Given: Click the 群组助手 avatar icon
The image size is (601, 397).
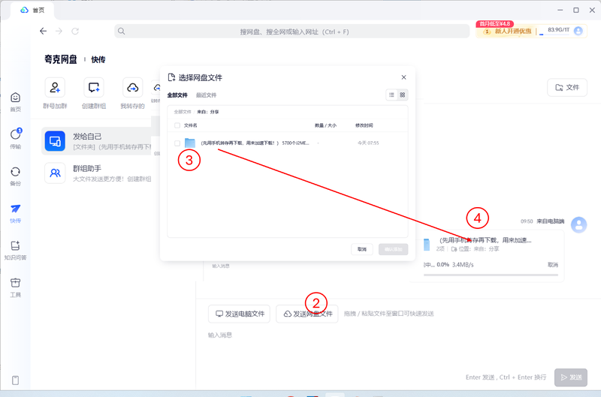Looking at the screenshot, I should (55, 173).
